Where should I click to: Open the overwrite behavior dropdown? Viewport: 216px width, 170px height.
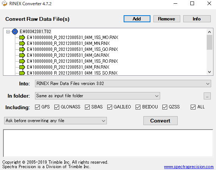[x=55, y=121]
